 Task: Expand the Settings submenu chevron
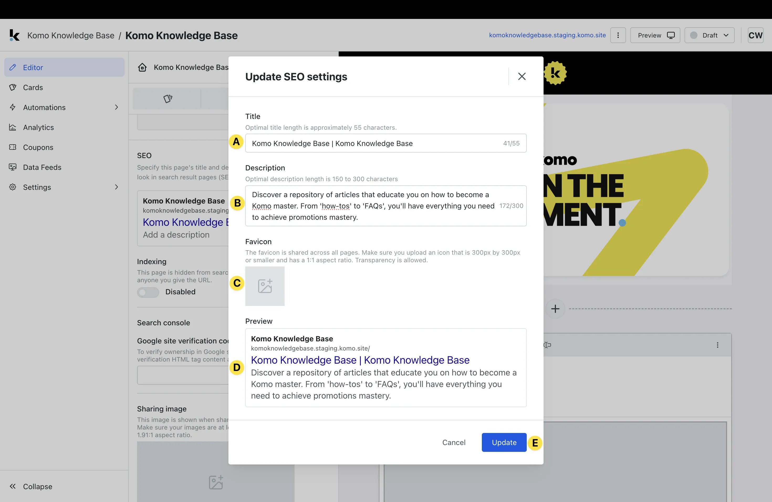(x=116, y=187)
